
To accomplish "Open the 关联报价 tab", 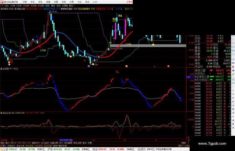I will [11, 146].
